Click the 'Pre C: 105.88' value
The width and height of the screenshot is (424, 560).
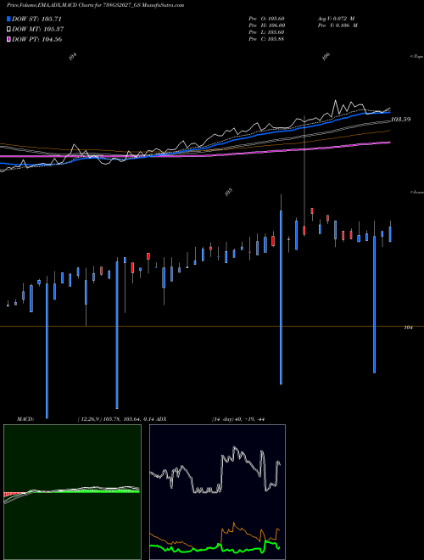pyautogui.click(x=266, y=39)
